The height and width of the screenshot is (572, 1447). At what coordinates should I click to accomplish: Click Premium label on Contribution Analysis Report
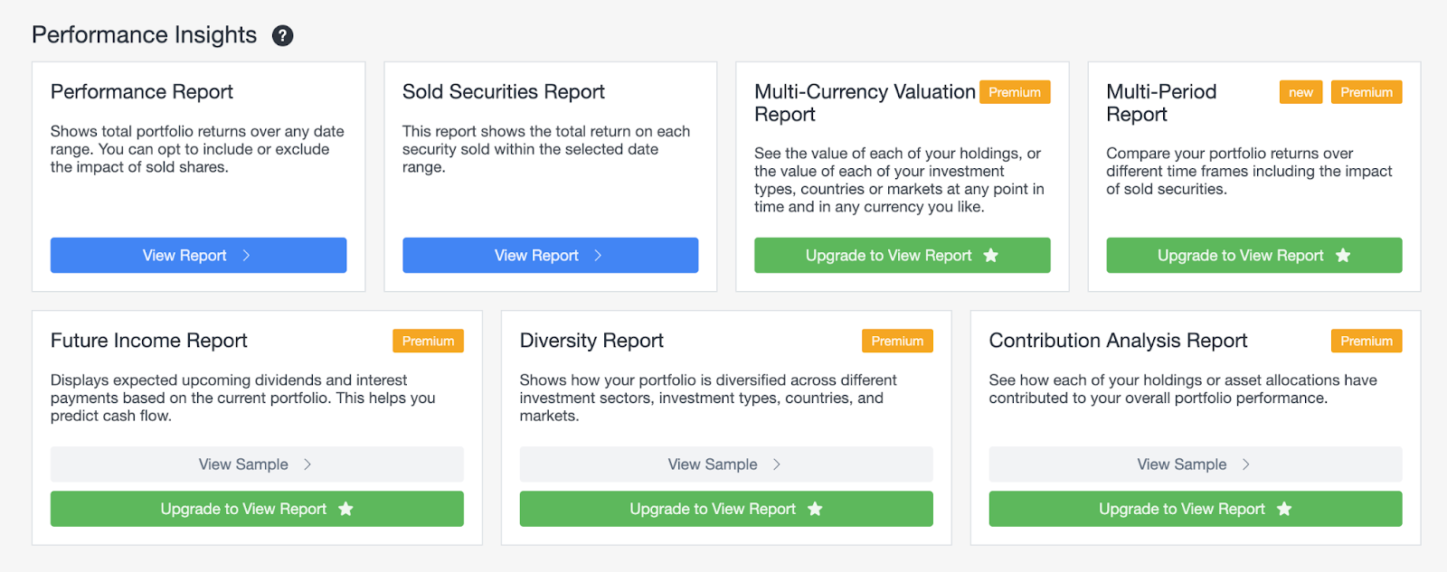pyautogui.click(x=1366, y=341)
